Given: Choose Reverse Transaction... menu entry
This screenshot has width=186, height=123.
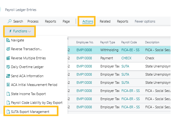Looking at the screenshot, I should click(26, 49).
